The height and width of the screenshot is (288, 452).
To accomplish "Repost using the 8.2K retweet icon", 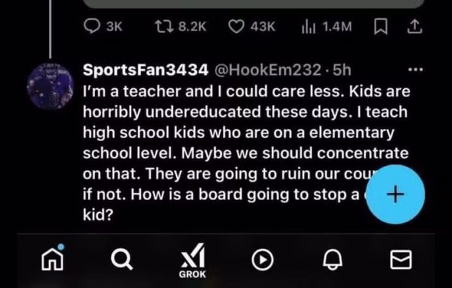I will (x=164, y=27).
